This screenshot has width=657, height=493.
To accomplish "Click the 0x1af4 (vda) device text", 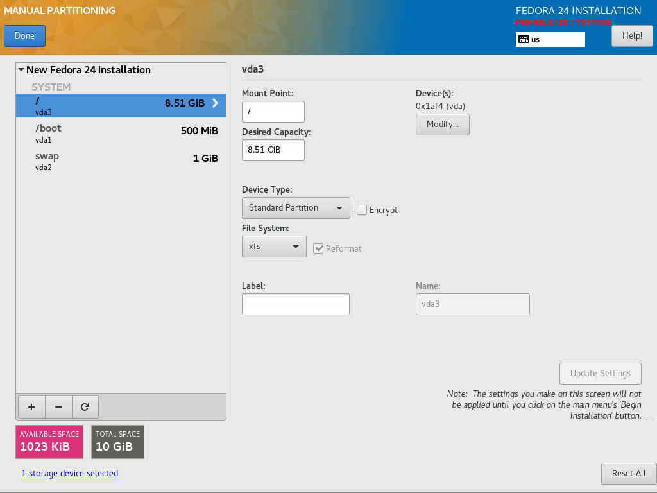I will [x=440, y=106].
